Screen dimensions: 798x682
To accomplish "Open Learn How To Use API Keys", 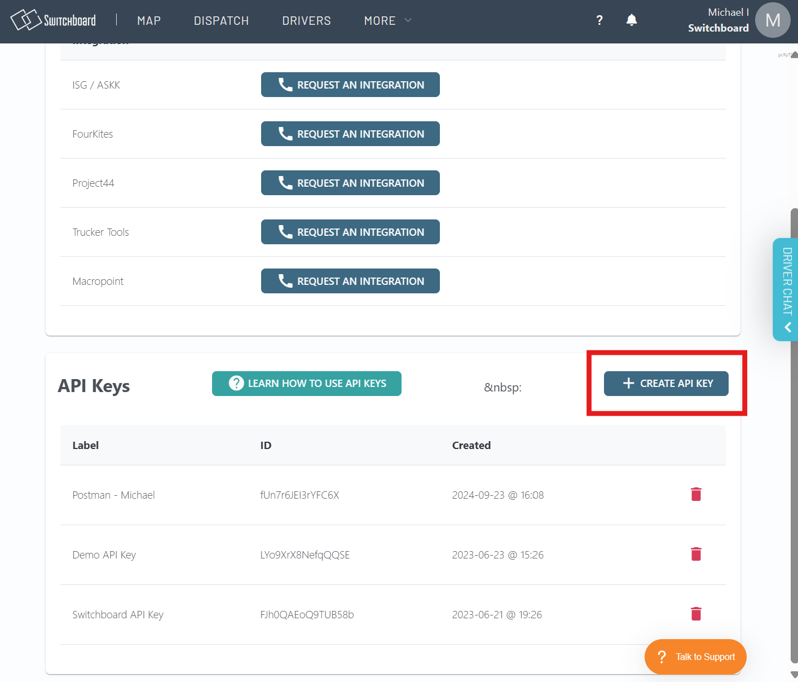I will 306,384.
